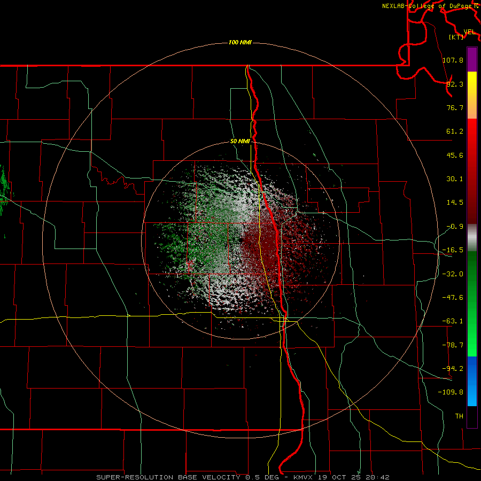Click the -47.6 scale value

coord(453,298)
